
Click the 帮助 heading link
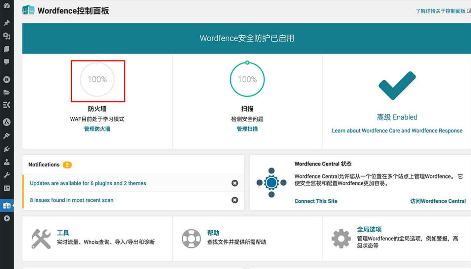tap(213, 233)
